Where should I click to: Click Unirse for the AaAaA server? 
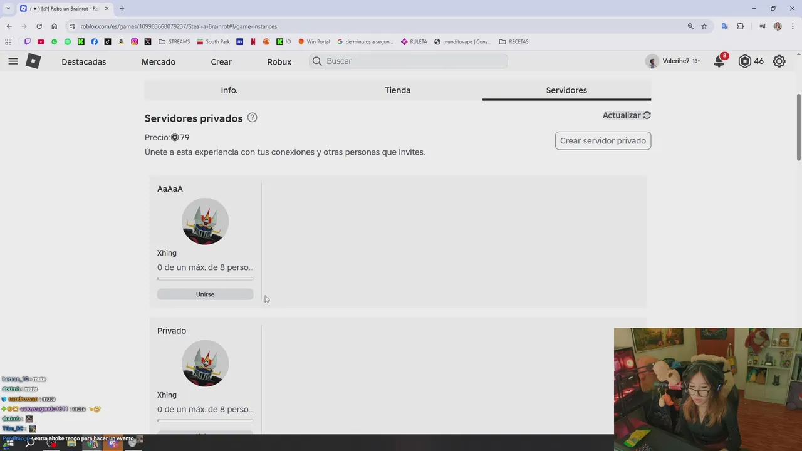point(205,294)
